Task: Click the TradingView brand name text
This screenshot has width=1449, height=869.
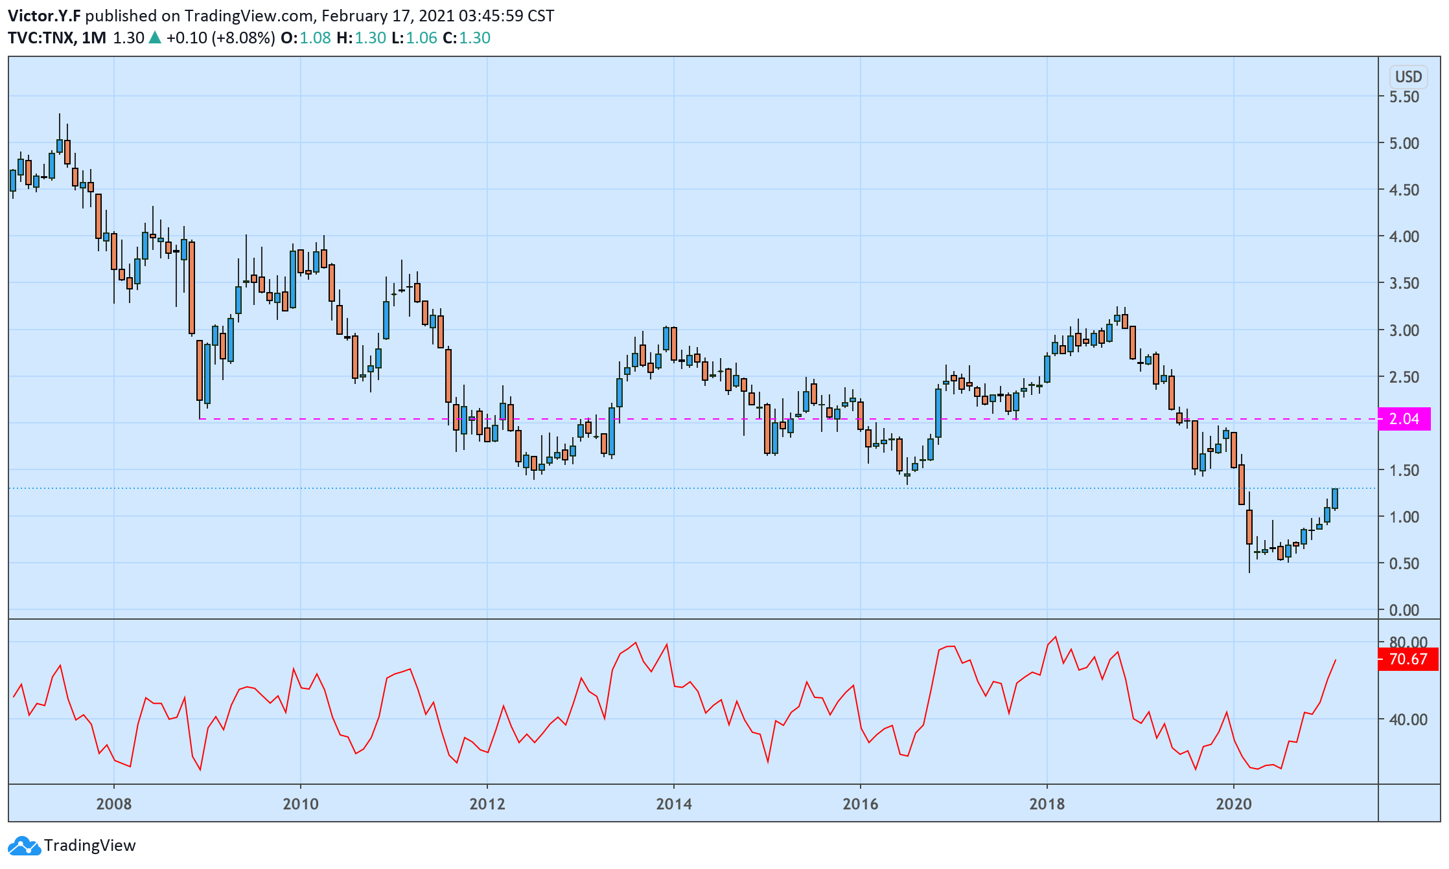Action: tap(90, 846)
